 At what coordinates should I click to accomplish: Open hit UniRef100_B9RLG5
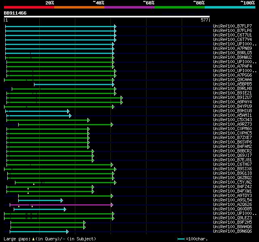pos(232,53)
